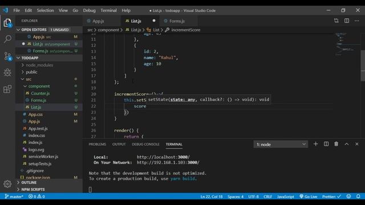This screenshot has width=365, height=205.
Task: Change indentation via Spaces: 4
Action: pos(236,196)
